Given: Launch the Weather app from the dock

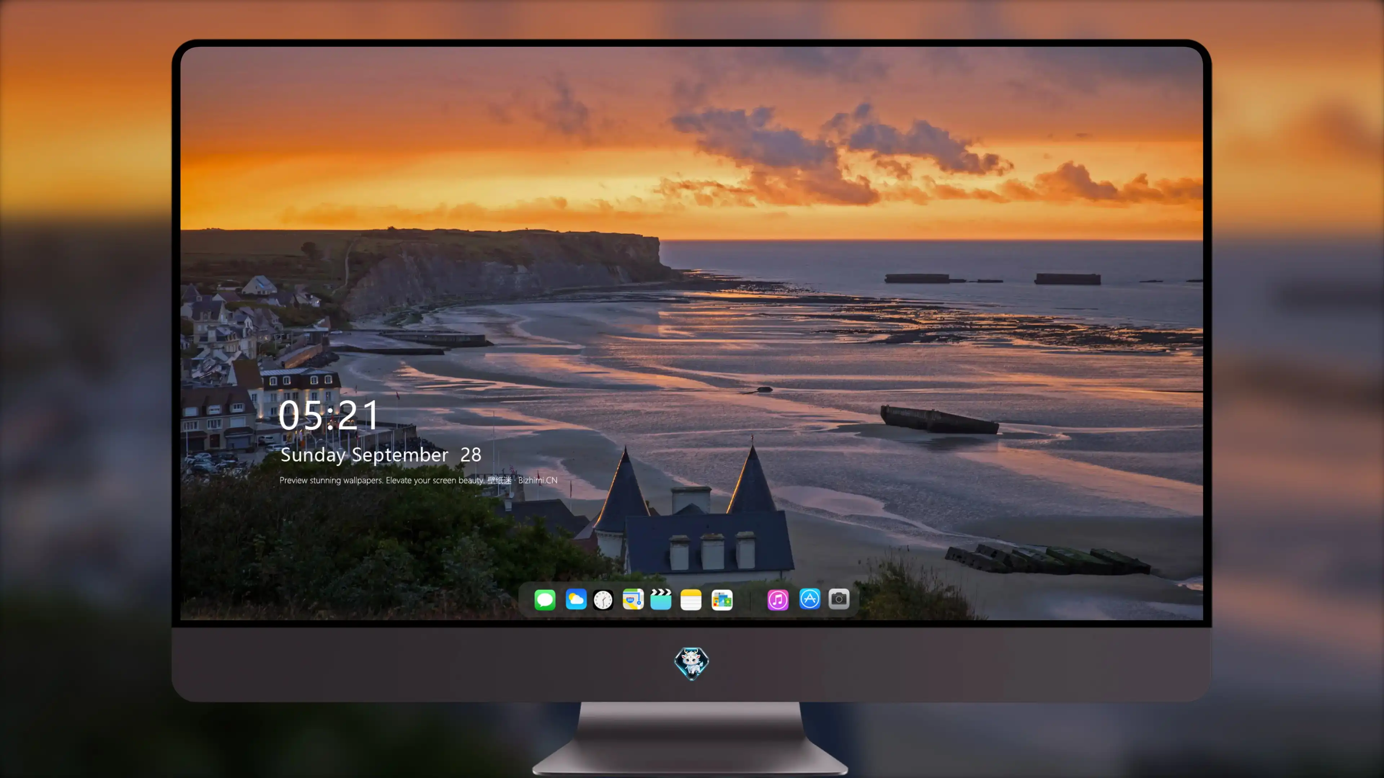Looking at the screenshot, I should pyautogui.click(x=576, y=599).
